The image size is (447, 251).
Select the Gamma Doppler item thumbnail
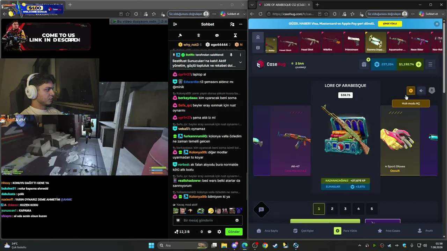[x=376, y=42]
